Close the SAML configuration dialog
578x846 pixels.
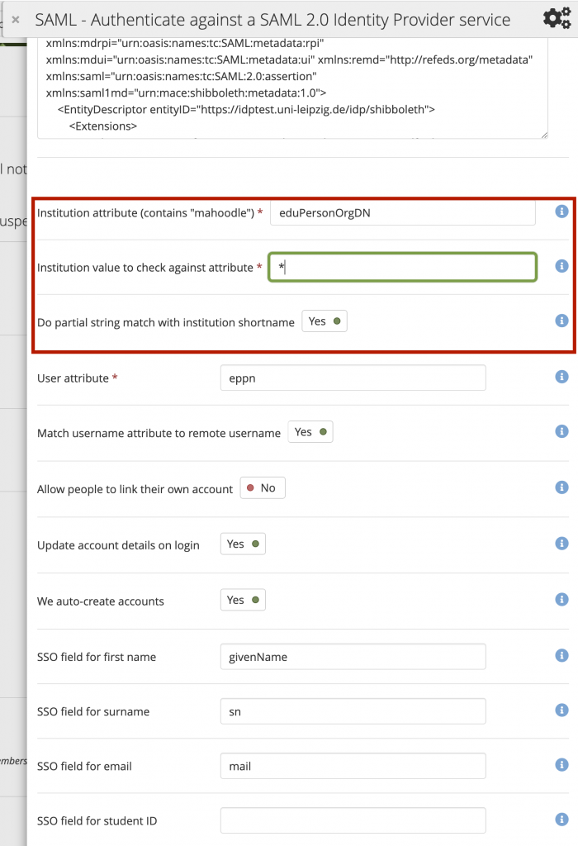click(x=15, y=19)
